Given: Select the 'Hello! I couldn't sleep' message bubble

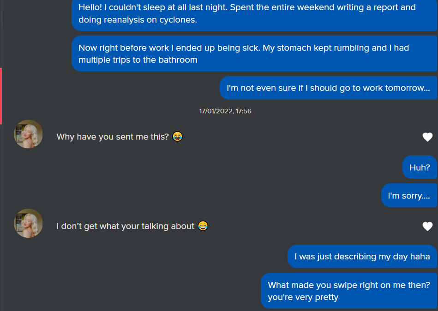Looking at the screenshot, I should coord(254,14).
